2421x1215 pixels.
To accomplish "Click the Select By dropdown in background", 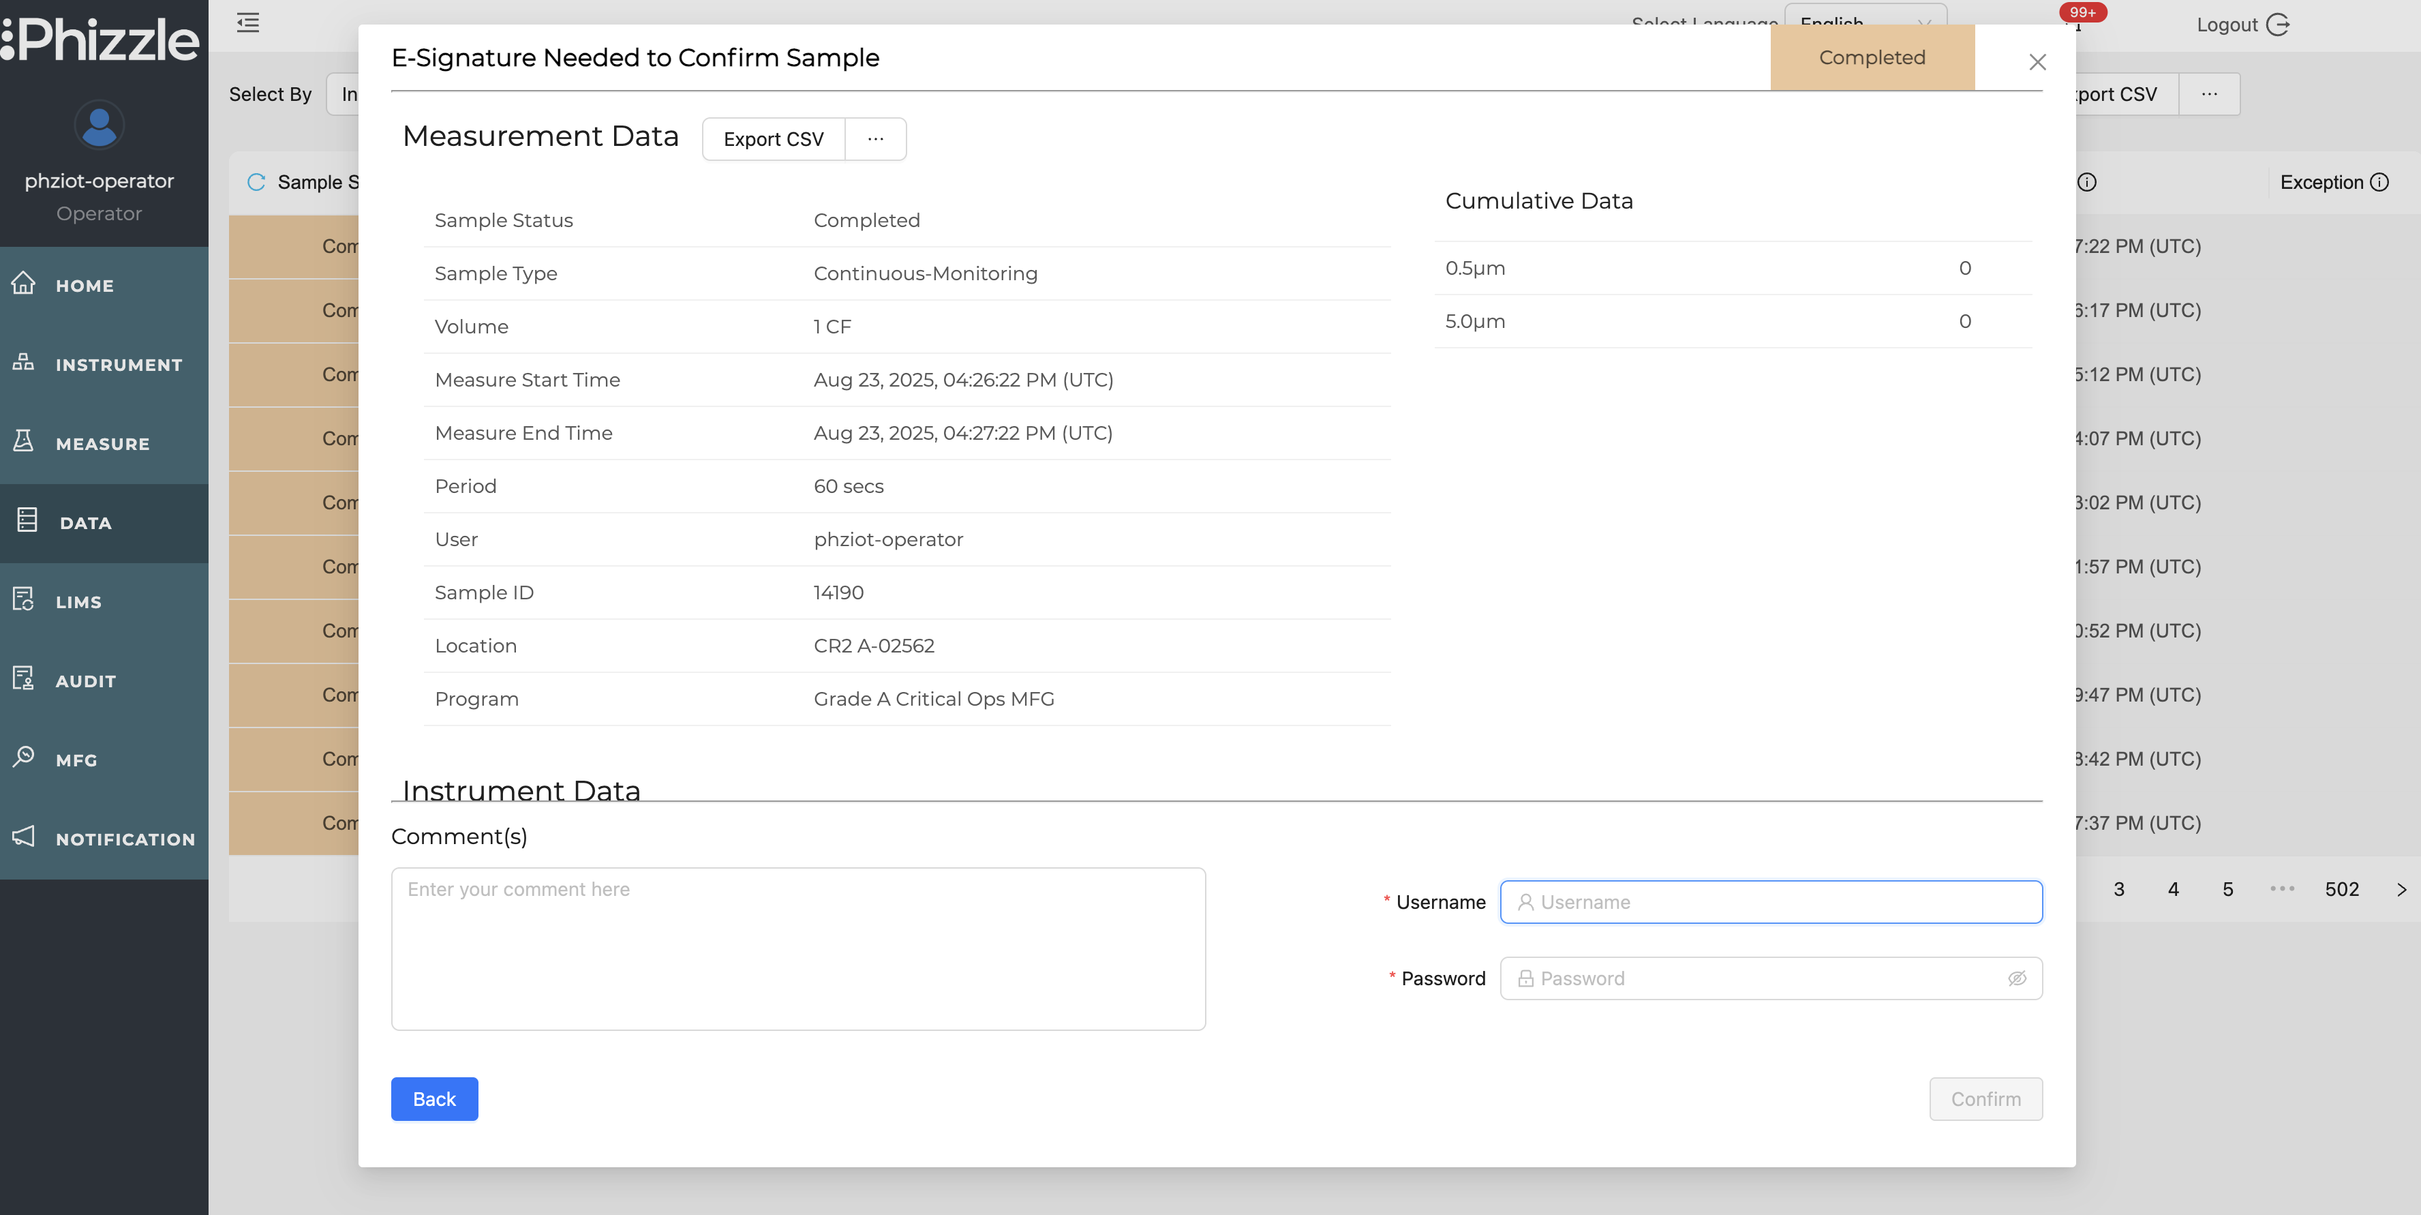I will coord(343,94).
